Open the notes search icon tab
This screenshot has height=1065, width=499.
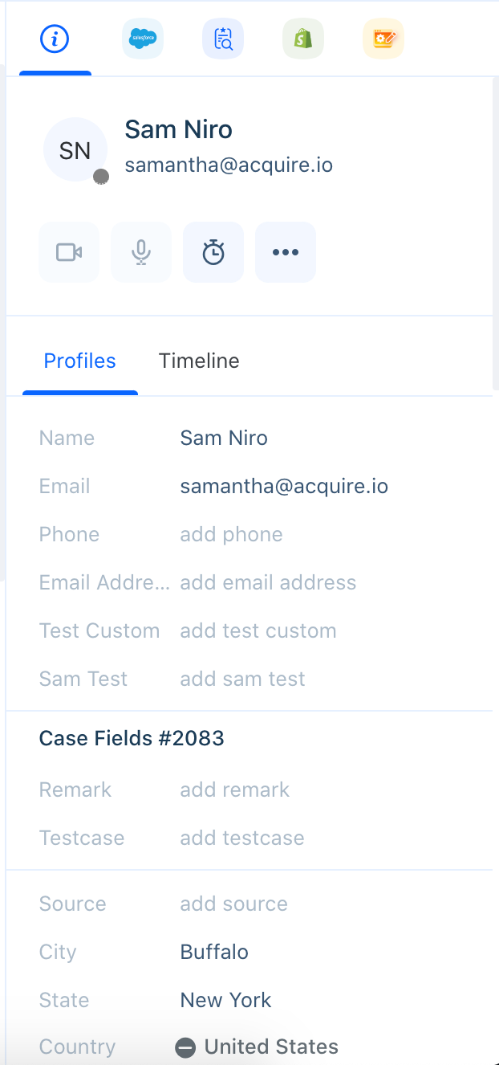click(223, 39)
